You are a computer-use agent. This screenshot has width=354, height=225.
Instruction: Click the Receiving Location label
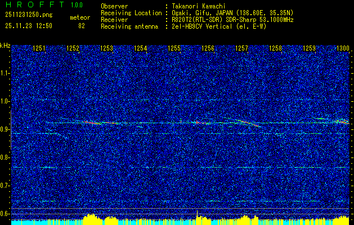(x=131, y=13)
